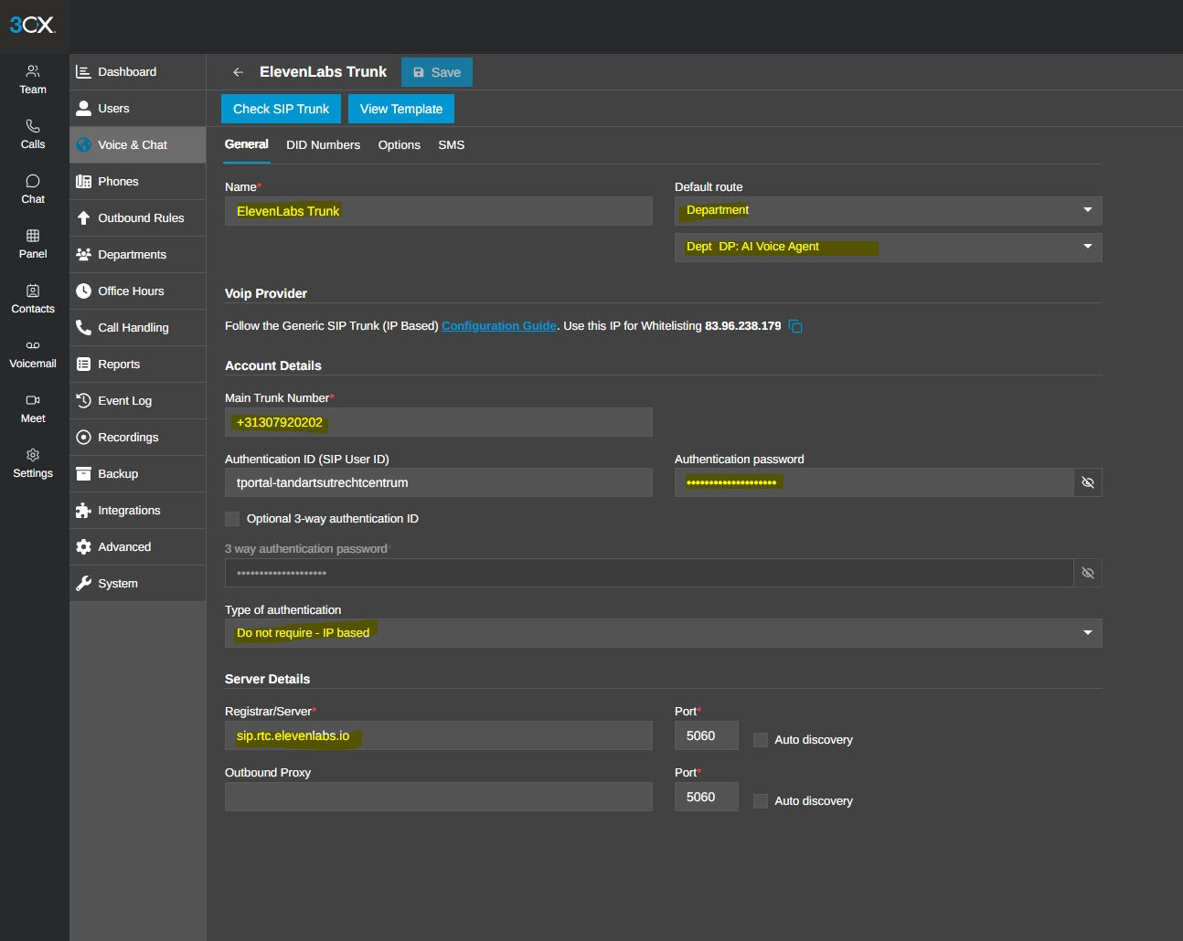Viewport: 1183px width, 941px height.
Task: Click the Advanced gear icon
Action: coord(83,546)
